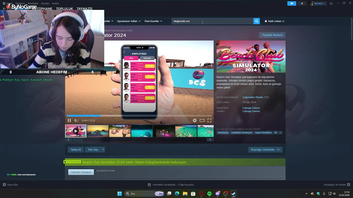Click the Topluluk Merkezi button
The width and height of the screenshot is (353, 198).
pyautogui.click(x=272, y=35)
